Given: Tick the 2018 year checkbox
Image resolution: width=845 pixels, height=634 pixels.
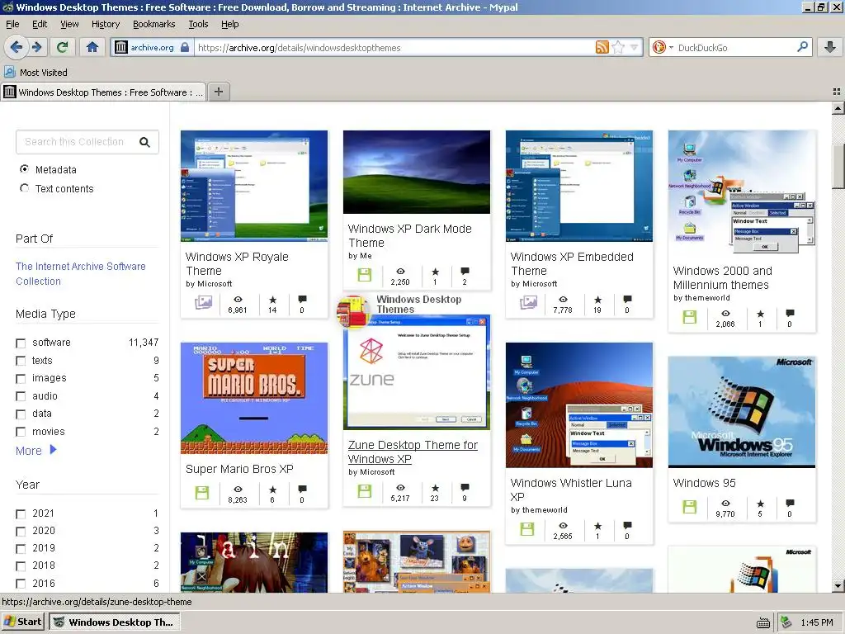Looking at the screenshot, I should [x=21, y=566].
